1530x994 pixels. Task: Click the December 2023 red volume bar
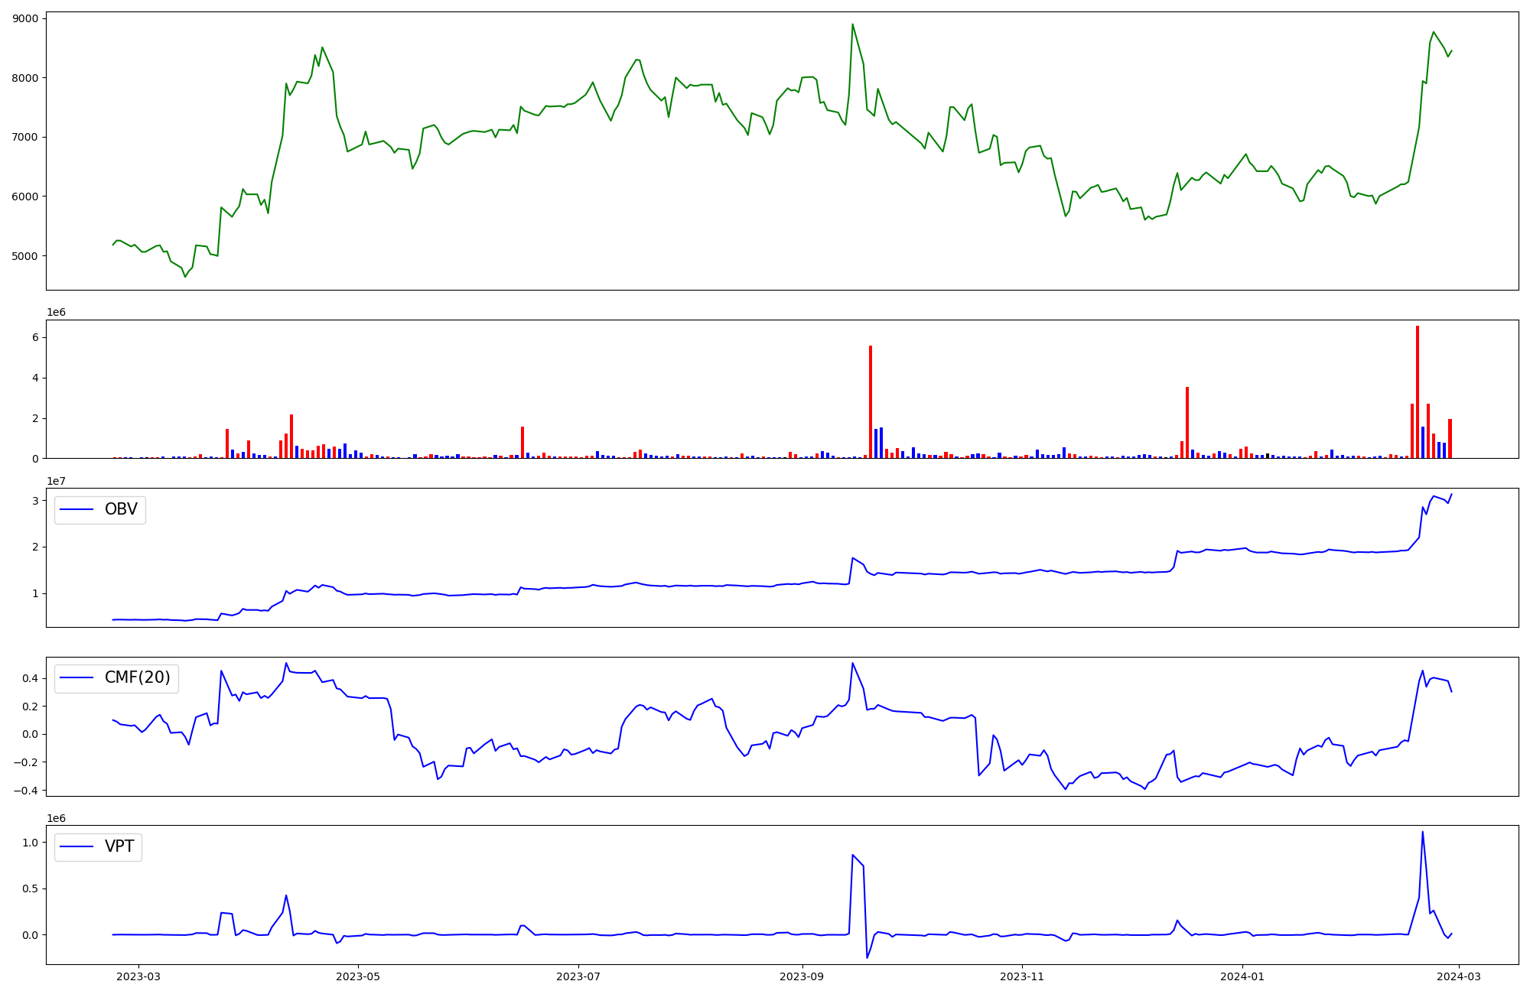pyautogui.click(x=1187, y=422)
